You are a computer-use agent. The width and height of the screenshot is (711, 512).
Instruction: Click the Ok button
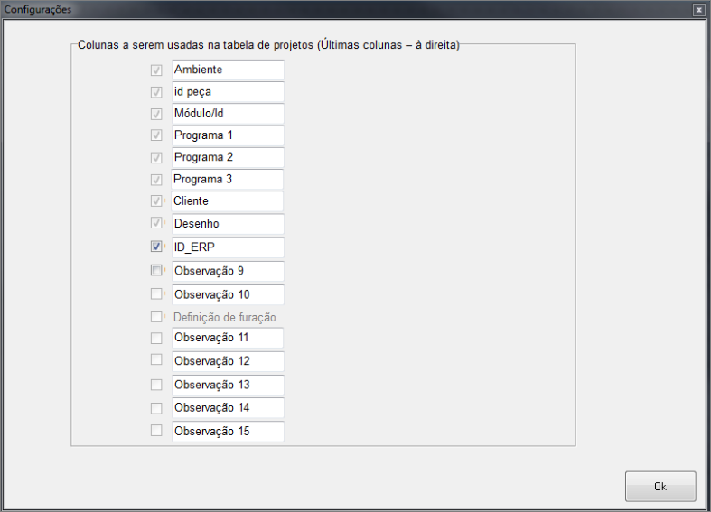[x=660, y=487]
